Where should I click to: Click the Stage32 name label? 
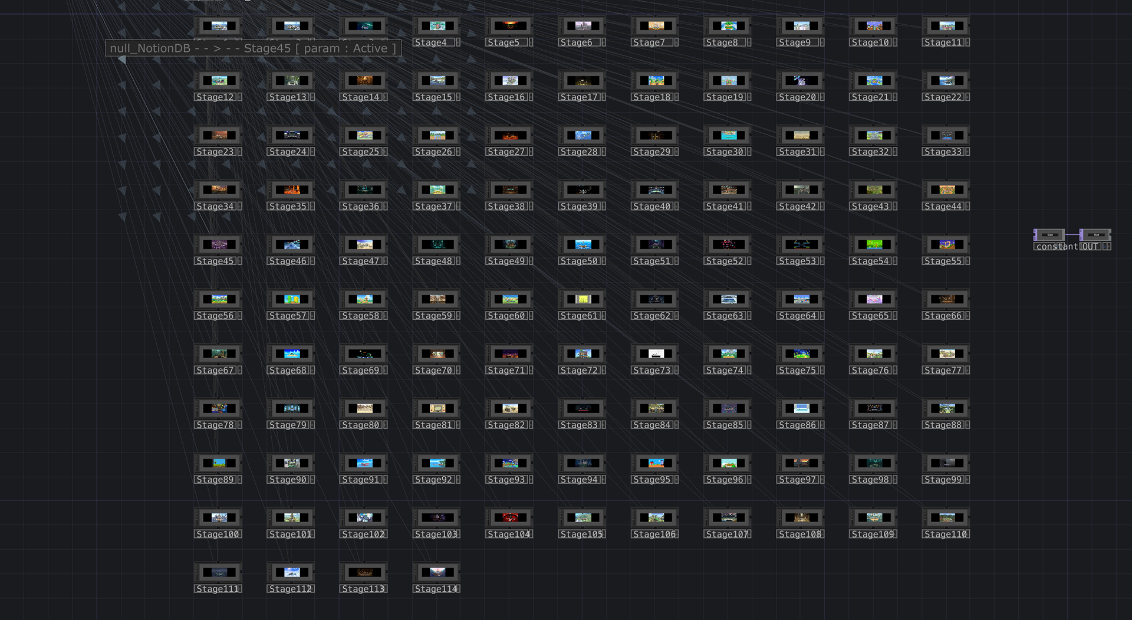point(870,152)
